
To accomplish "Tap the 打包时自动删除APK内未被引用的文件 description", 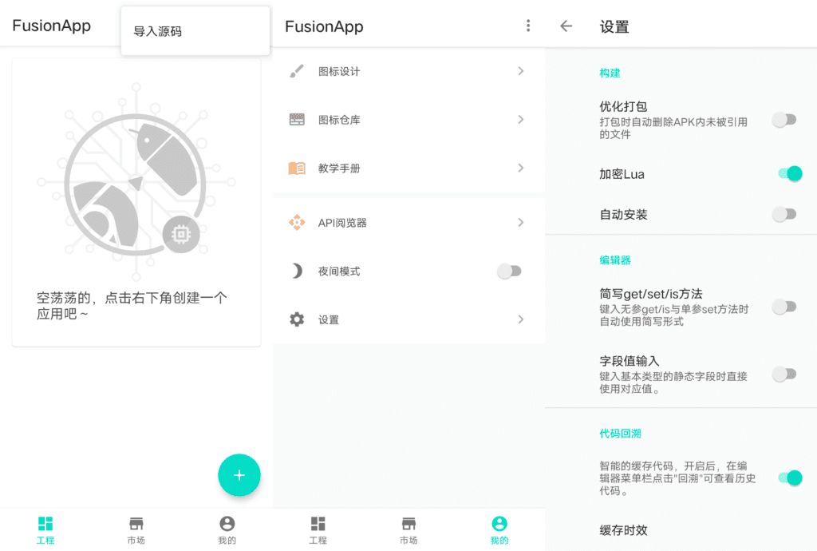I will click(x=673, y=129).
